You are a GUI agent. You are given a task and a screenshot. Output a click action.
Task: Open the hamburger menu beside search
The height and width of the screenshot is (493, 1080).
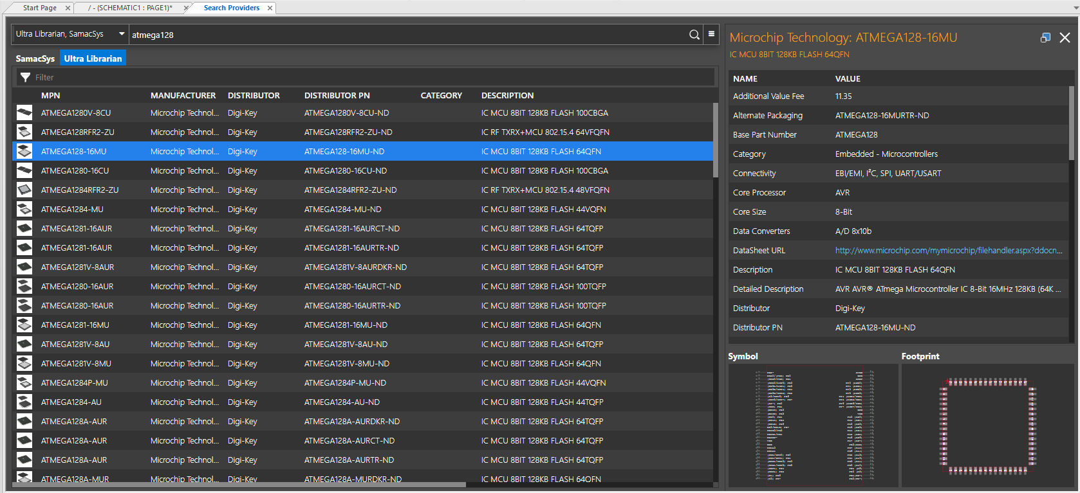coord(711,34)
